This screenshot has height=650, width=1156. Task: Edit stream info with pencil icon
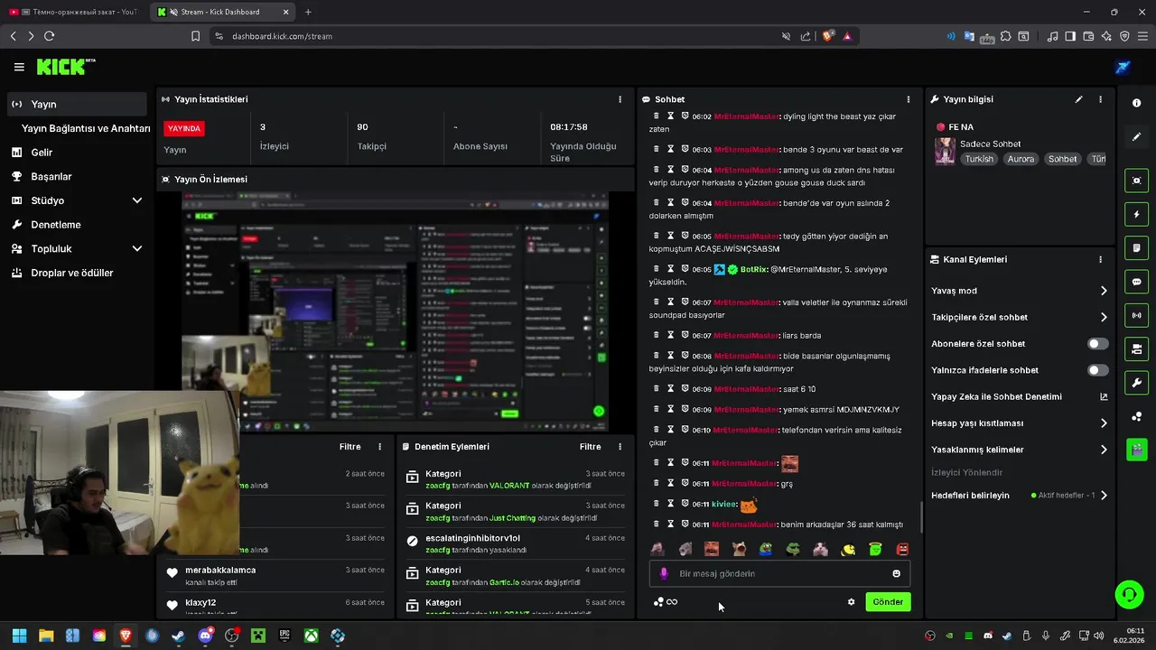coord(1078,99)
